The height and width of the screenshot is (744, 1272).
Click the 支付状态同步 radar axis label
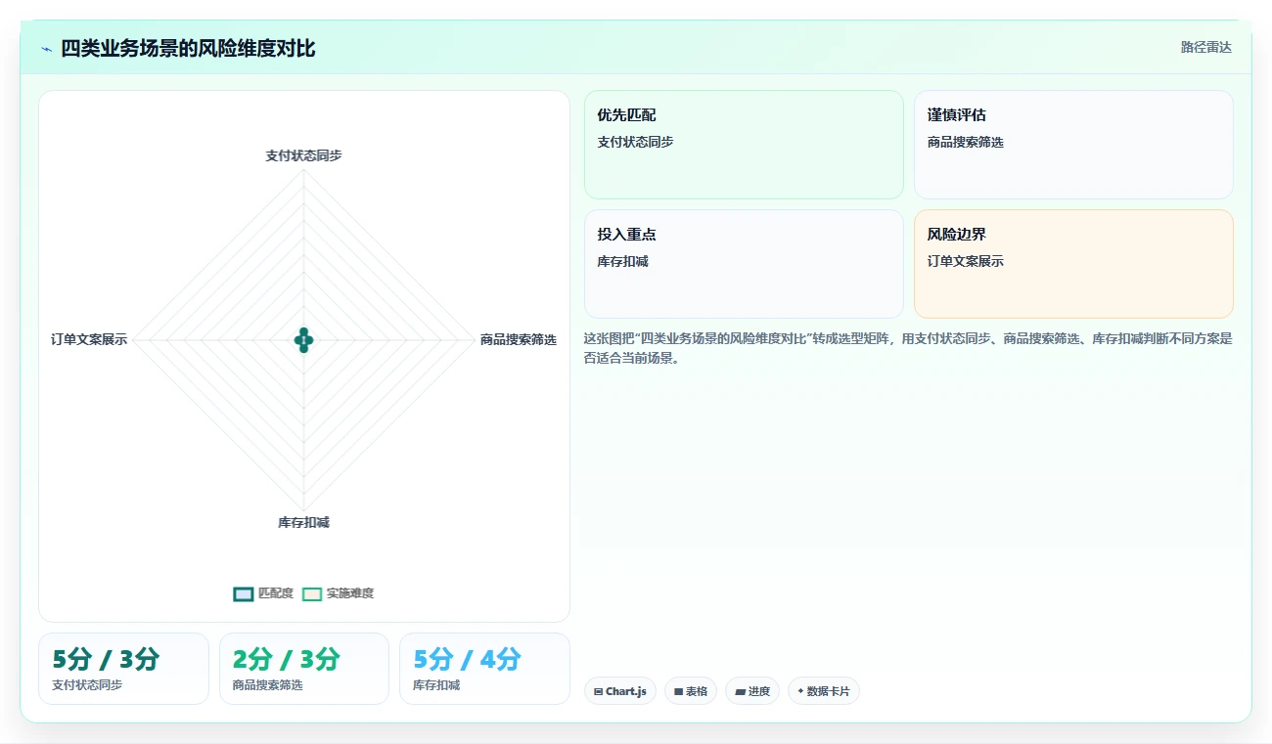[x=303, y=155]
